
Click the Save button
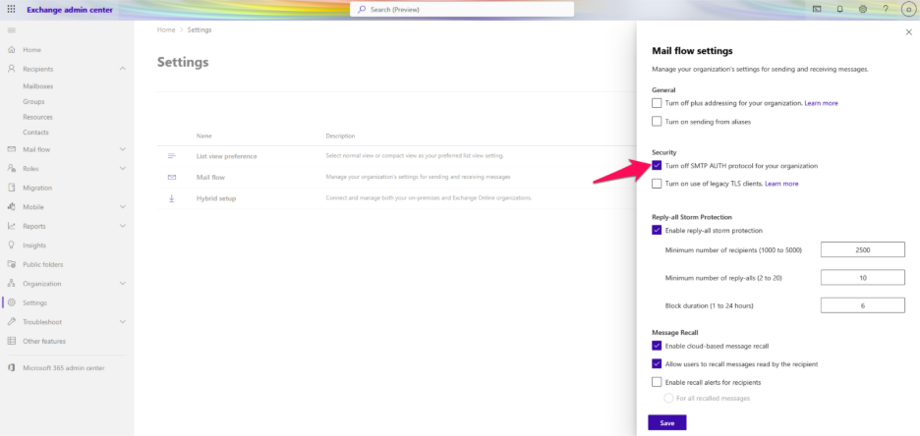(x=666, y=422)
